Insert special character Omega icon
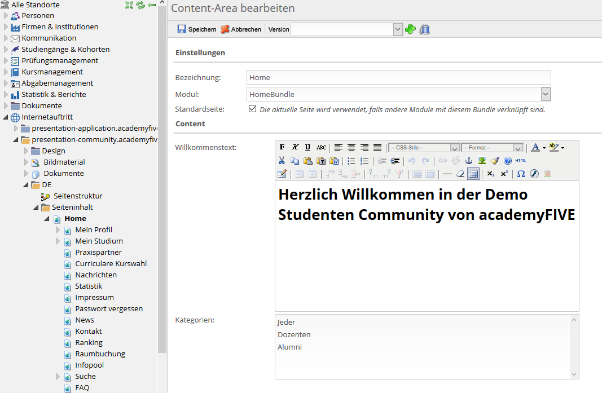Viewport: 602px width, 393px height. 521,174
